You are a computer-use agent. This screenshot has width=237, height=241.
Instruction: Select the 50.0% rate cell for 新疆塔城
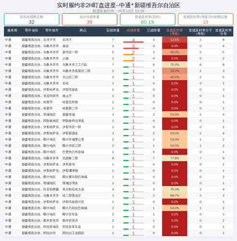(x=174, y=115)
